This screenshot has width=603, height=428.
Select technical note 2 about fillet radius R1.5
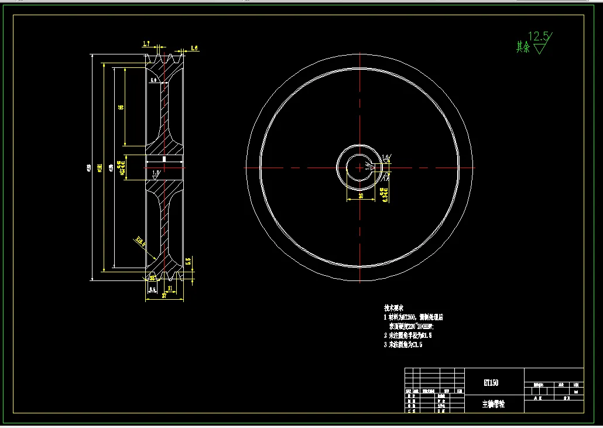[407, 335]
